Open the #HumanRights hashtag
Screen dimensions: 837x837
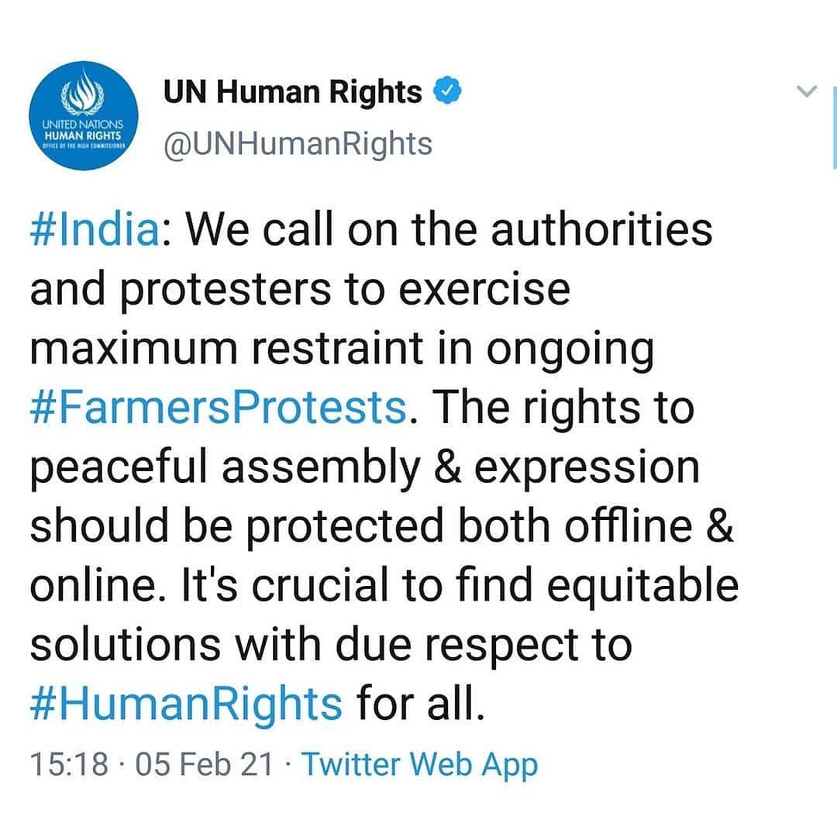tap(186, 704)
